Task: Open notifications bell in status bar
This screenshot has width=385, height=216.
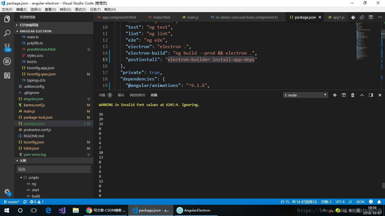Action: (379, 202)
